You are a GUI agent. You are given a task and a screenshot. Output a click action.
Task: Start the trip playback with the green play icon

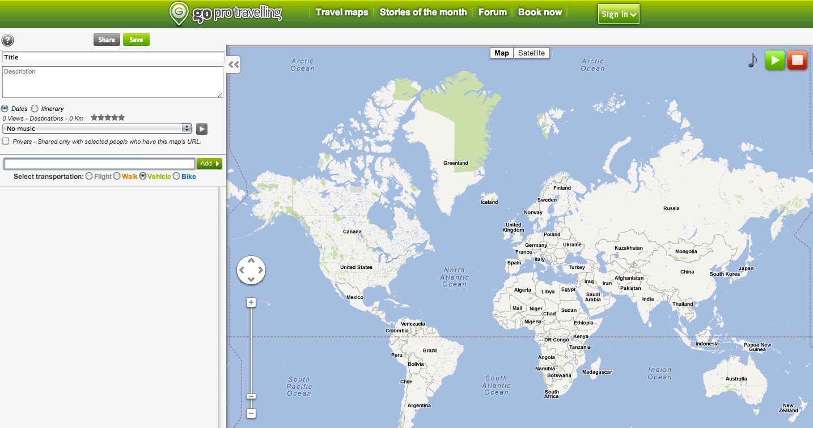[x=775, y=61]
